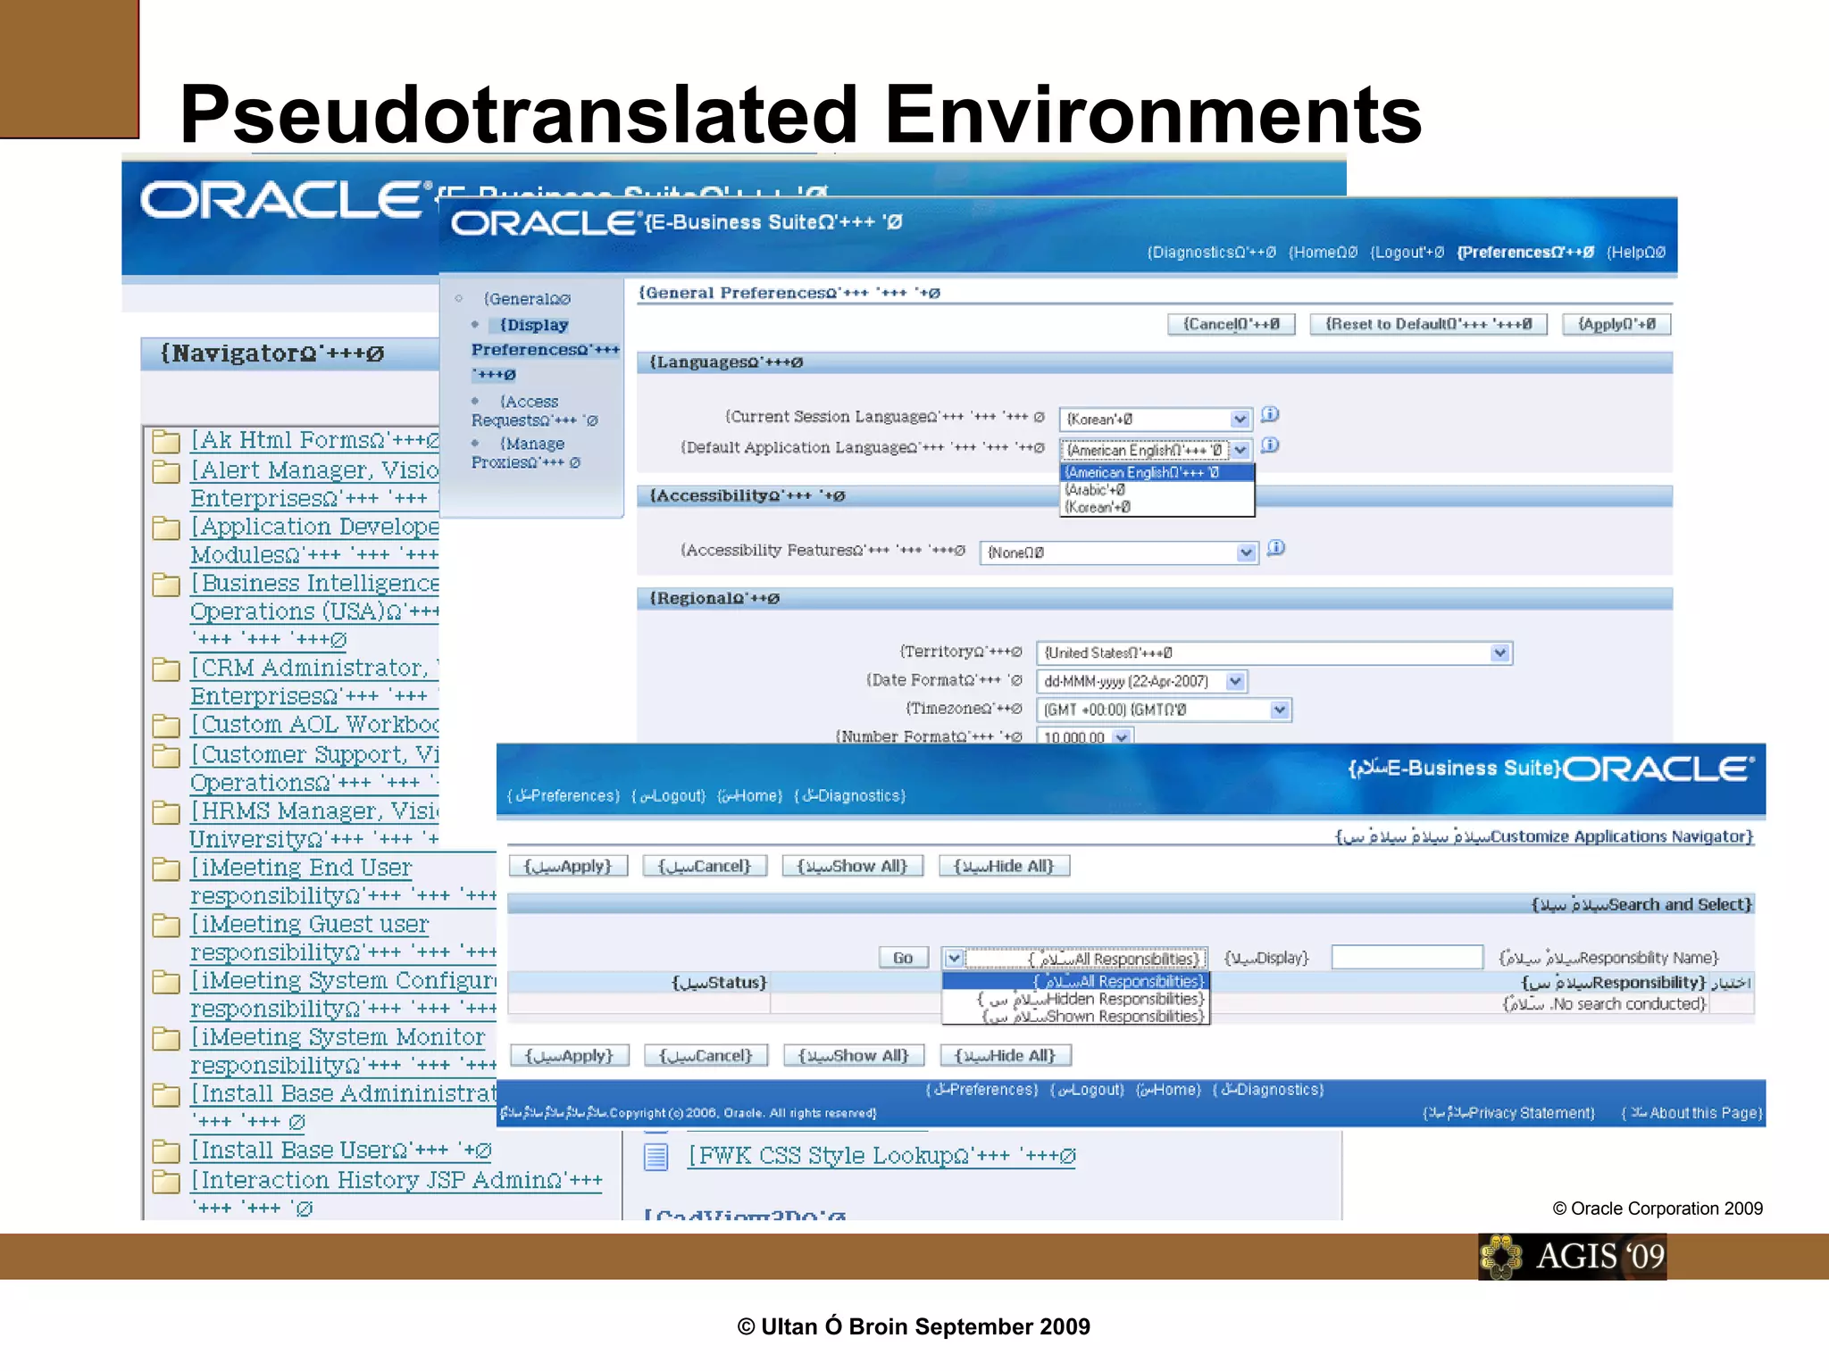Click Preferences link in top header
The width and height of the screenshot is (1829, 1371).
(1524, 253)
